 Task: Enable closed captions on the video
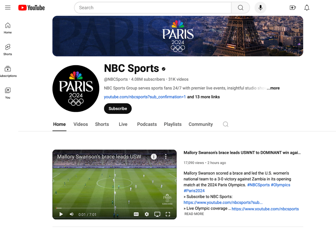(136, 214)
